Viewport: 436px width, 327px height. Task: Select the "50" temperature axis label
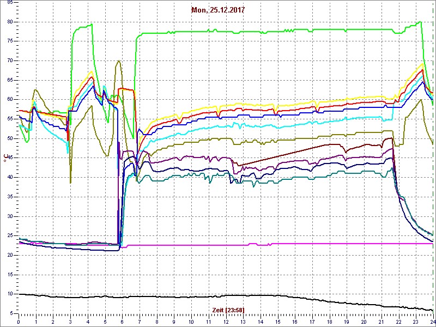9,138
